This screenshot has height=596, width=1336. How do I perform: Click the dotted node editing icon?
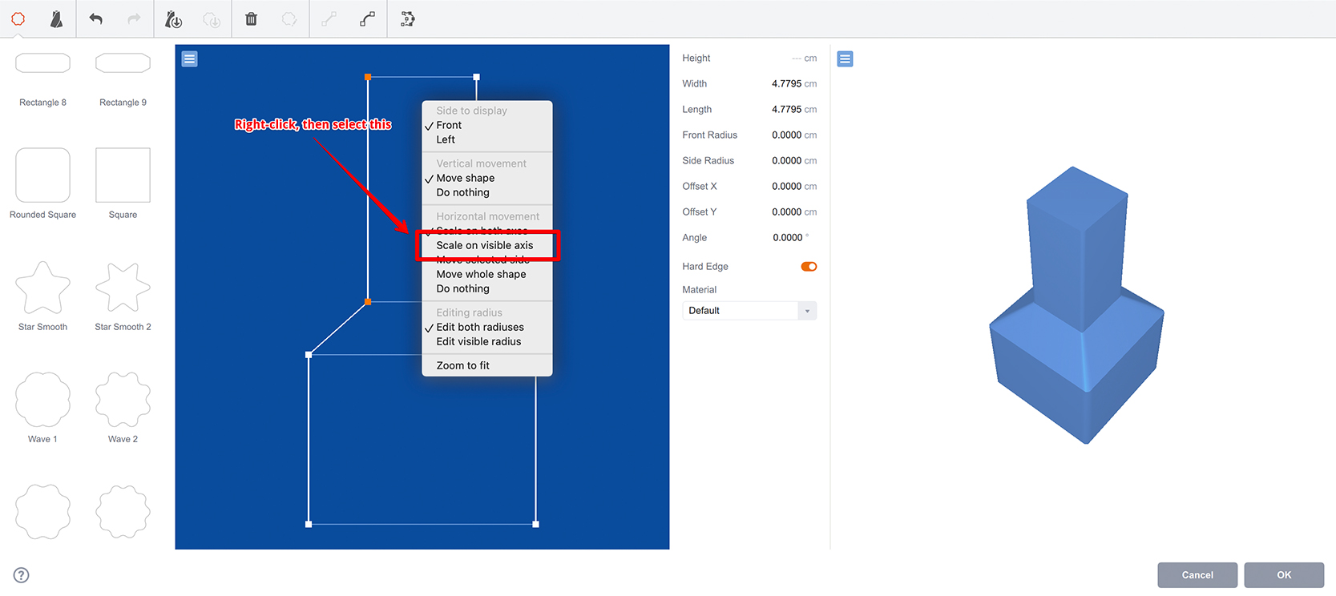407,18
